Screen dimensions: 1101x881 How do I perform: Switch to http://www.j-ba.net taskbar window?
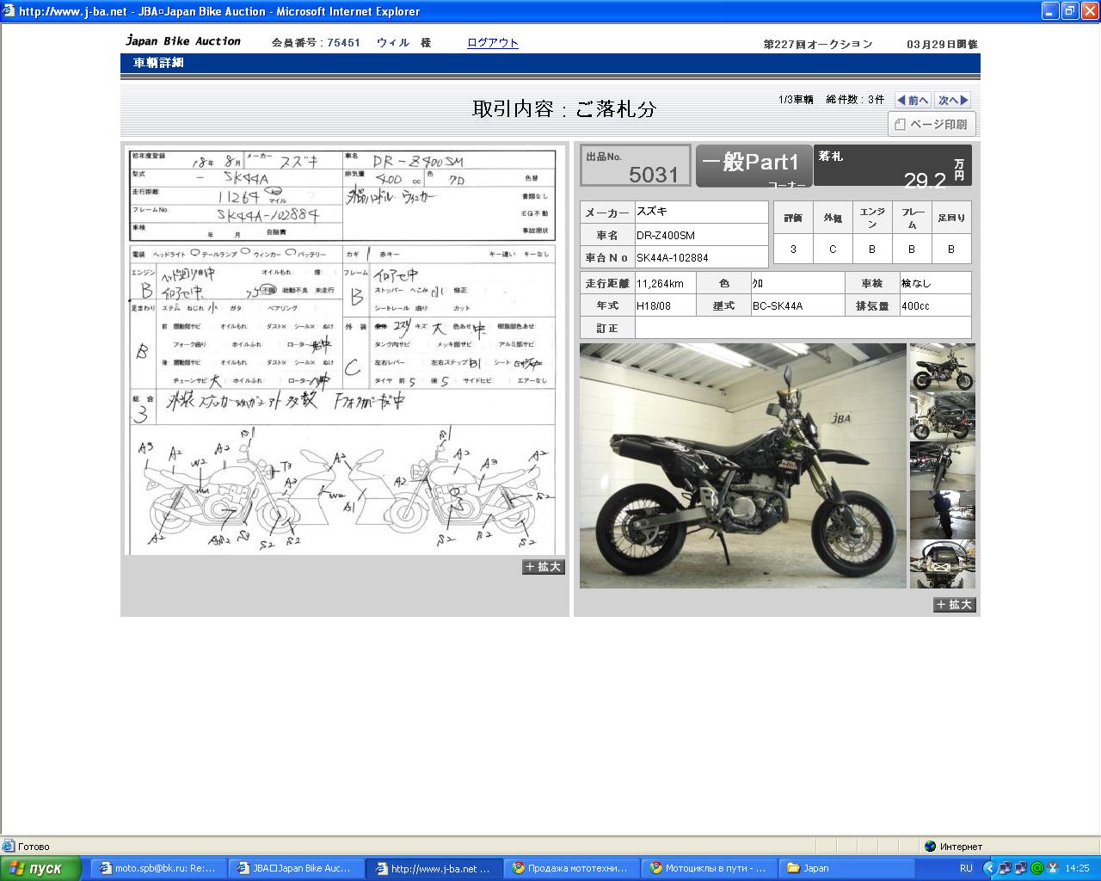pos(434,868)
